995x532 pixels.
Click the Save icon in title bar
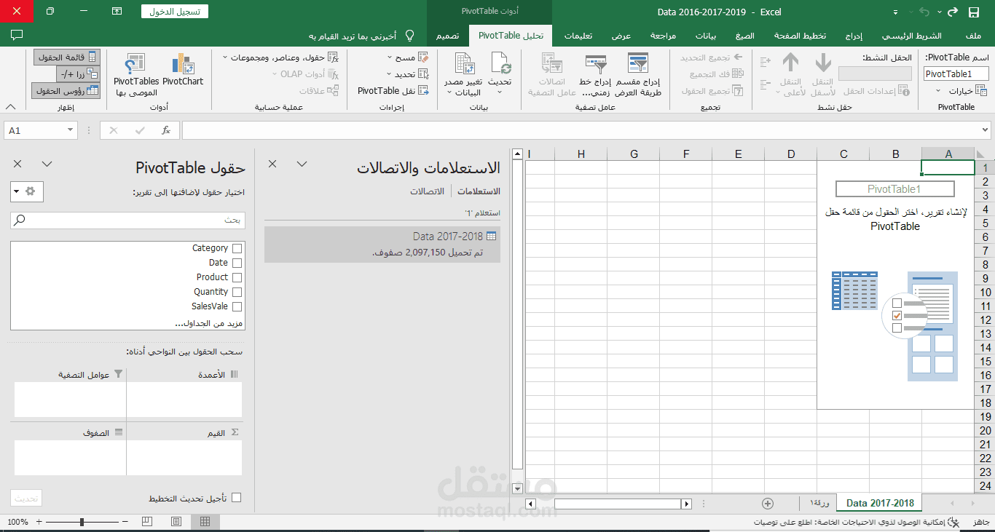point(973,12)
